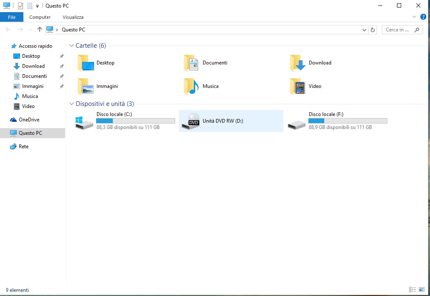Unpin Download from Accesso rapido
Viewport: 430px width, 296px height.
[x=62, y=66]
